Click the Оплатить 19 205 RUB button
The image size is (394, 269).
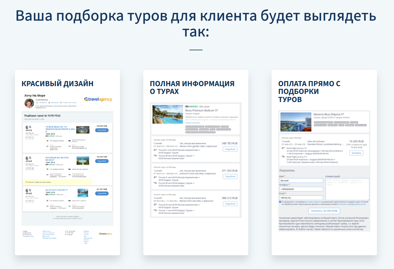324,211
